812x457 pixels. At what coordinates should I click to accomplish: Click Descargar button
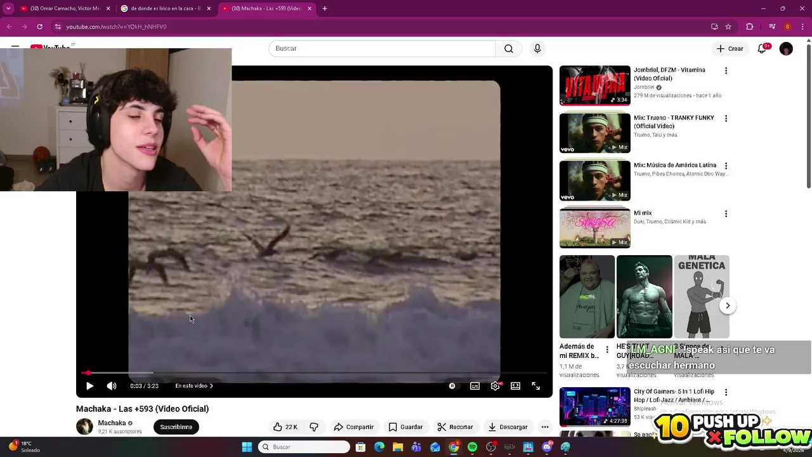[507, 427]
